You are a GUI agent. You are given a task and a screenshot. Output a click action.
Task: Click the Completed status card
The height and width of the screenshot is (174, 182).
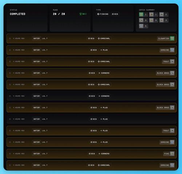[27, 18]
